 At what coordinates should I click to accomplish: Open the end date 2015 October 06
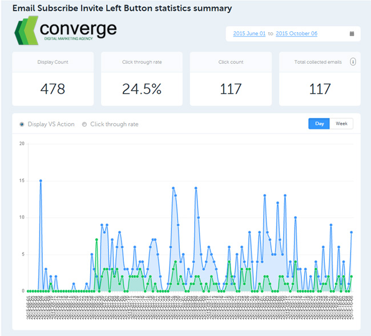(296, 34)
